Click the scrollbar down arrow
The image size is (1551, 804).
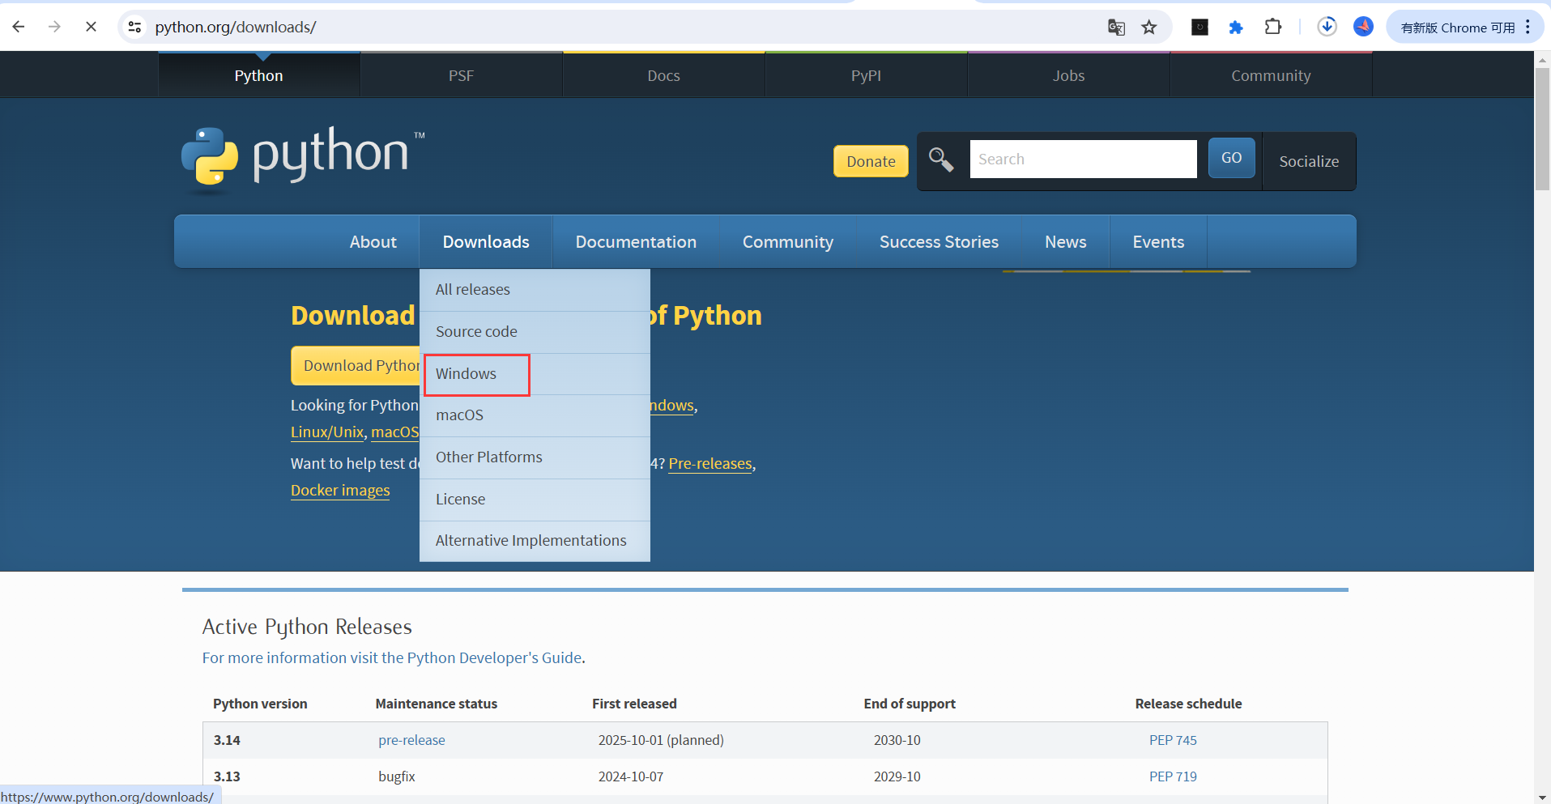[1542, 798]
